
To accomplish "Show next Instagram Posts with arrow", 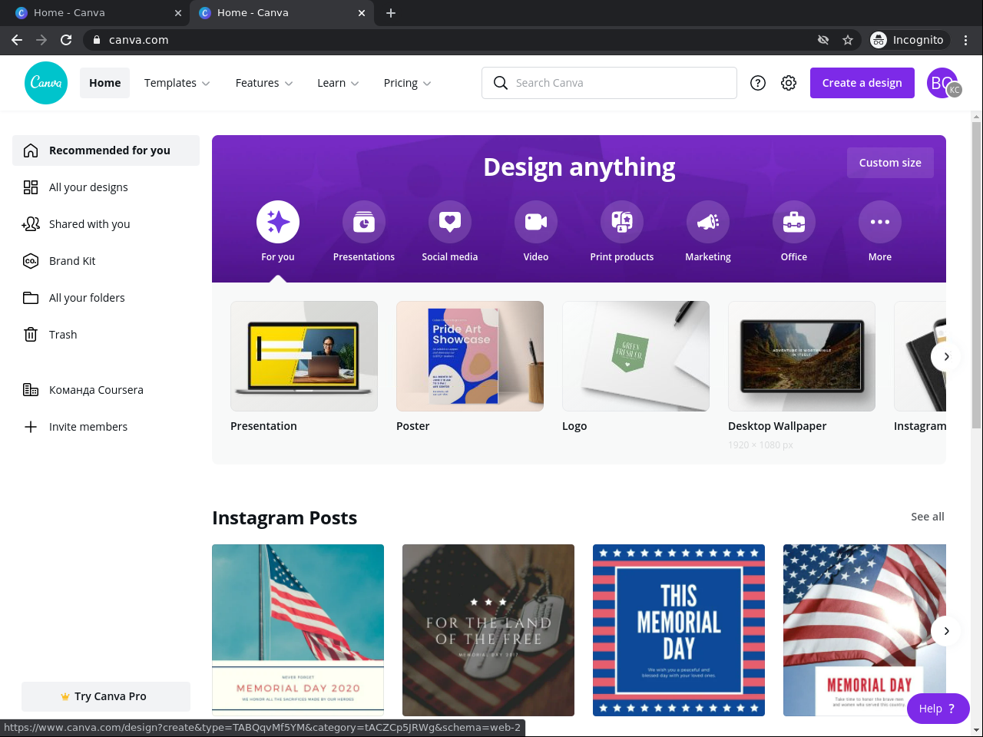I will click(x=946, y=631).
